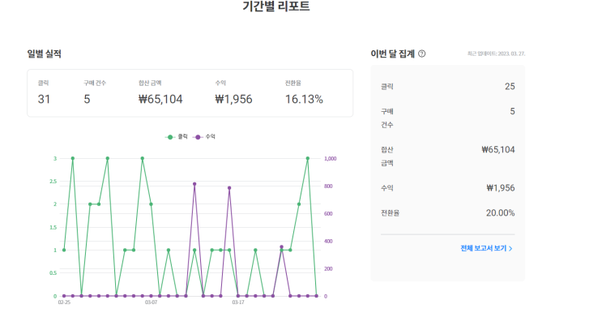602x317 pixels.
Task: Click the 800 label on right axis
Action: (328, 186)
